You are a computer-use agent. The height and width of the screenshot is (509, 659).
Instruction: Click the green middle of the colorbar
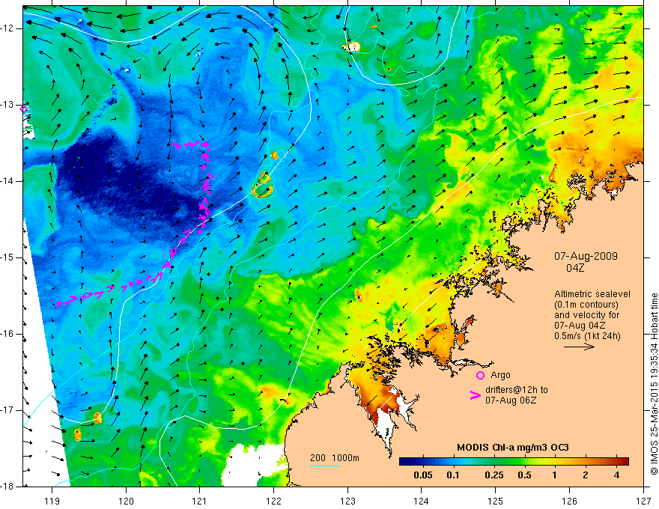(x=514, y=462)
